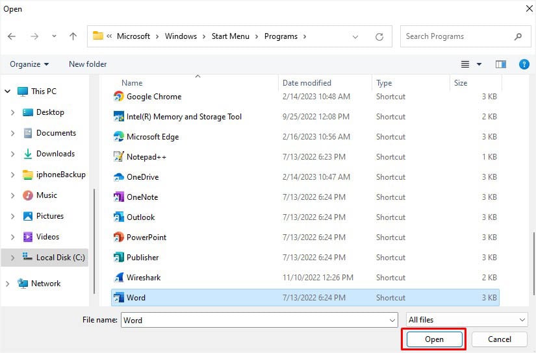This screenshot has width=536, height=353.
Task: Collapse the This PC tree node
Action: [x=8, y=91]
